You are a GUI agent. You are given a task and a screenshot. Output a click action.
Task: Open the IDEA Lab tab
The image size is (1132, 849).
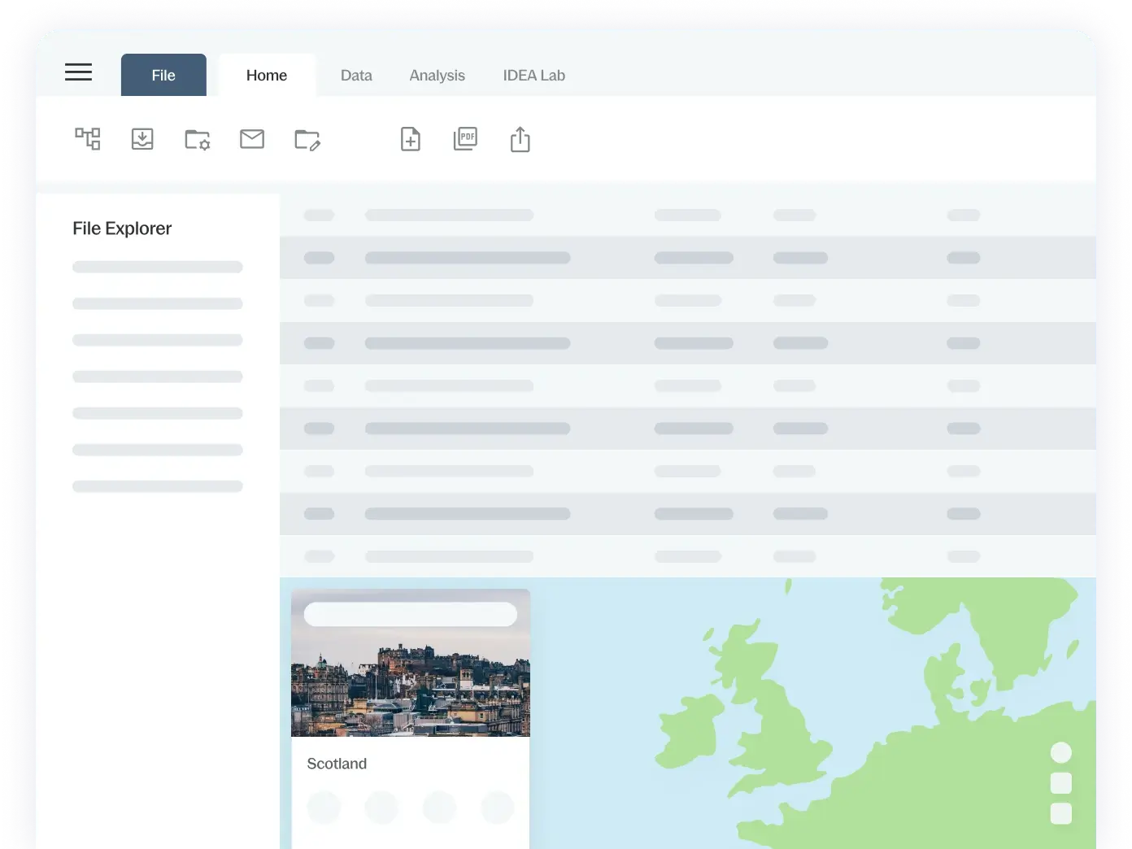pos(534,75)
